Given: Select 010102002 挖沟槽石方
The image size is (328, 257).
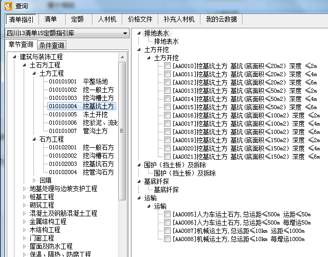Looking at the screenshot, I should pyautogui.click(x=81, y=156).
